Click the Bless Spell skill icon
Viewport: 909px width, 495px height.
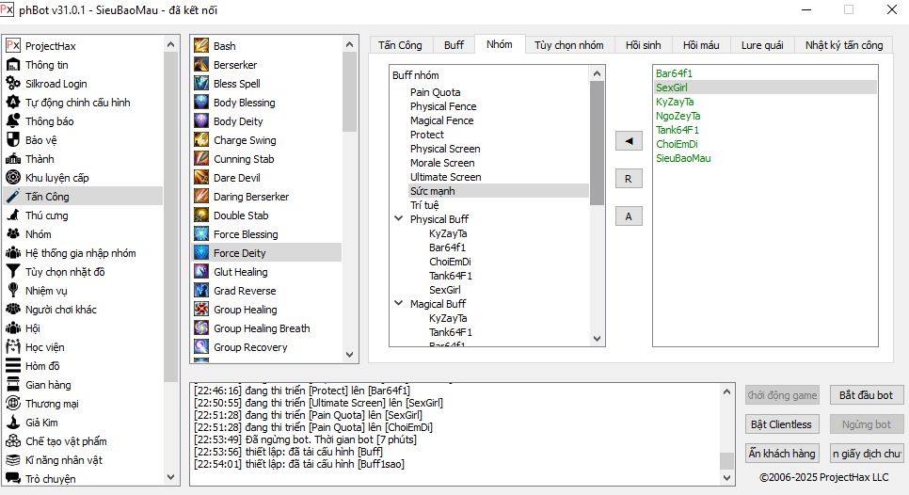pyautogui.click(x=201, y=84)
